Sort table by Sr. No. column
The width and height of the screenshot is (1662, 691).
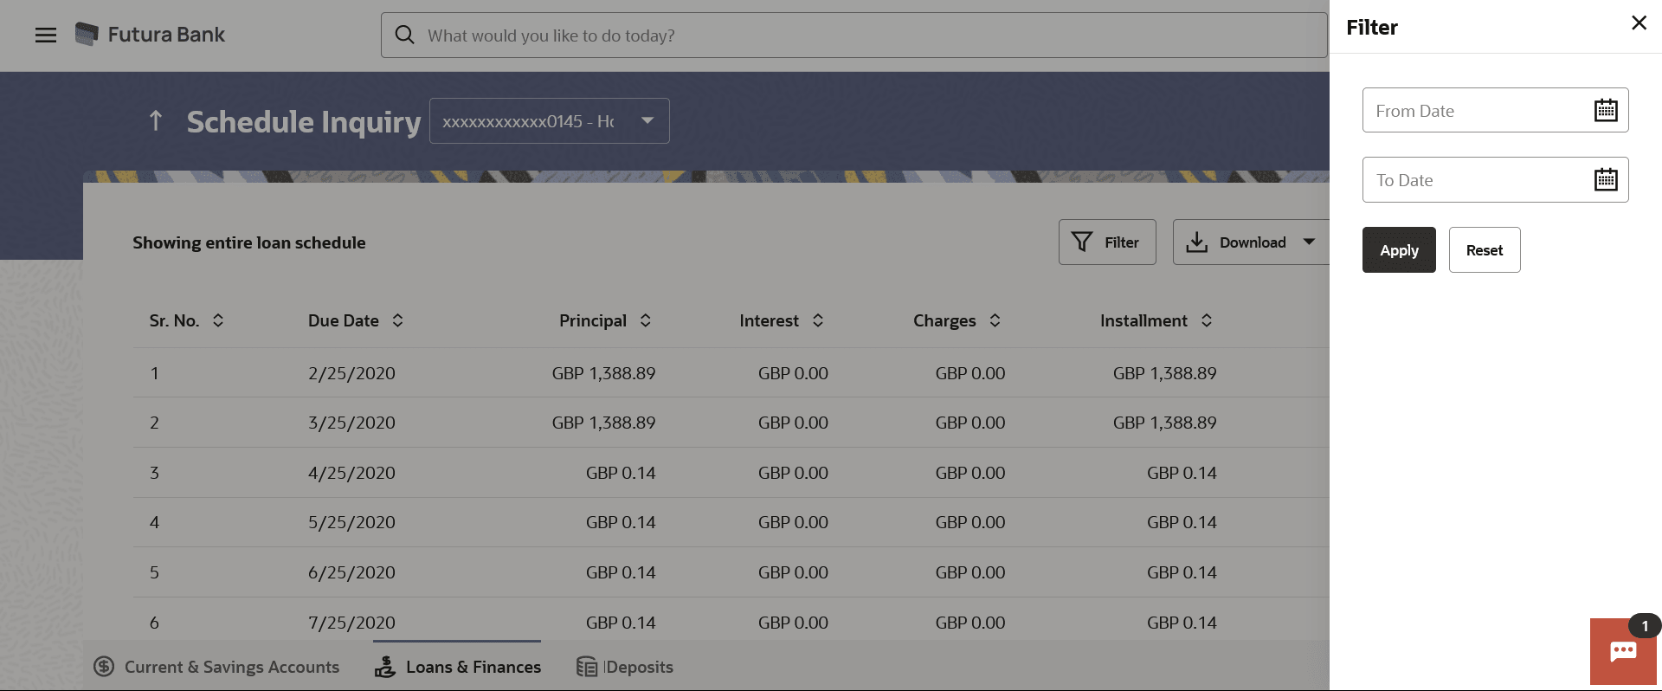218,320
